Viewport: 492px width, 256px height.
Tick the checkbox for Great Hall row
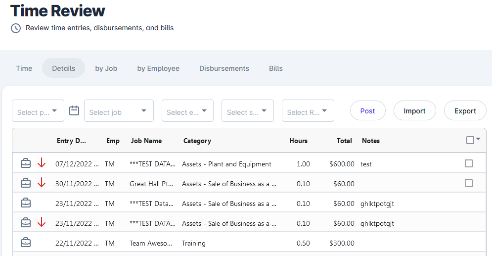469,183
